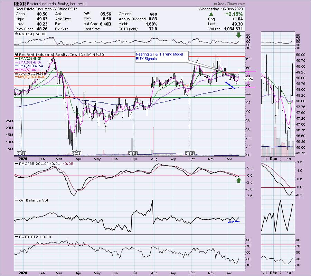Click the volume bars icon before Volume legend
311x276 pixels.
(17, 73)
